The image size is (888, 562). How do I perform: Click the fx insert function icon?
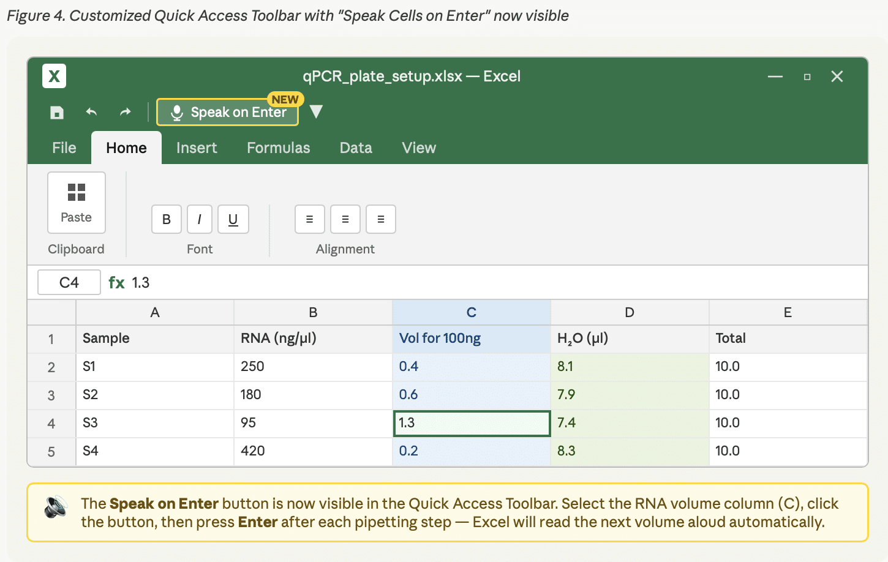(116, 282)
